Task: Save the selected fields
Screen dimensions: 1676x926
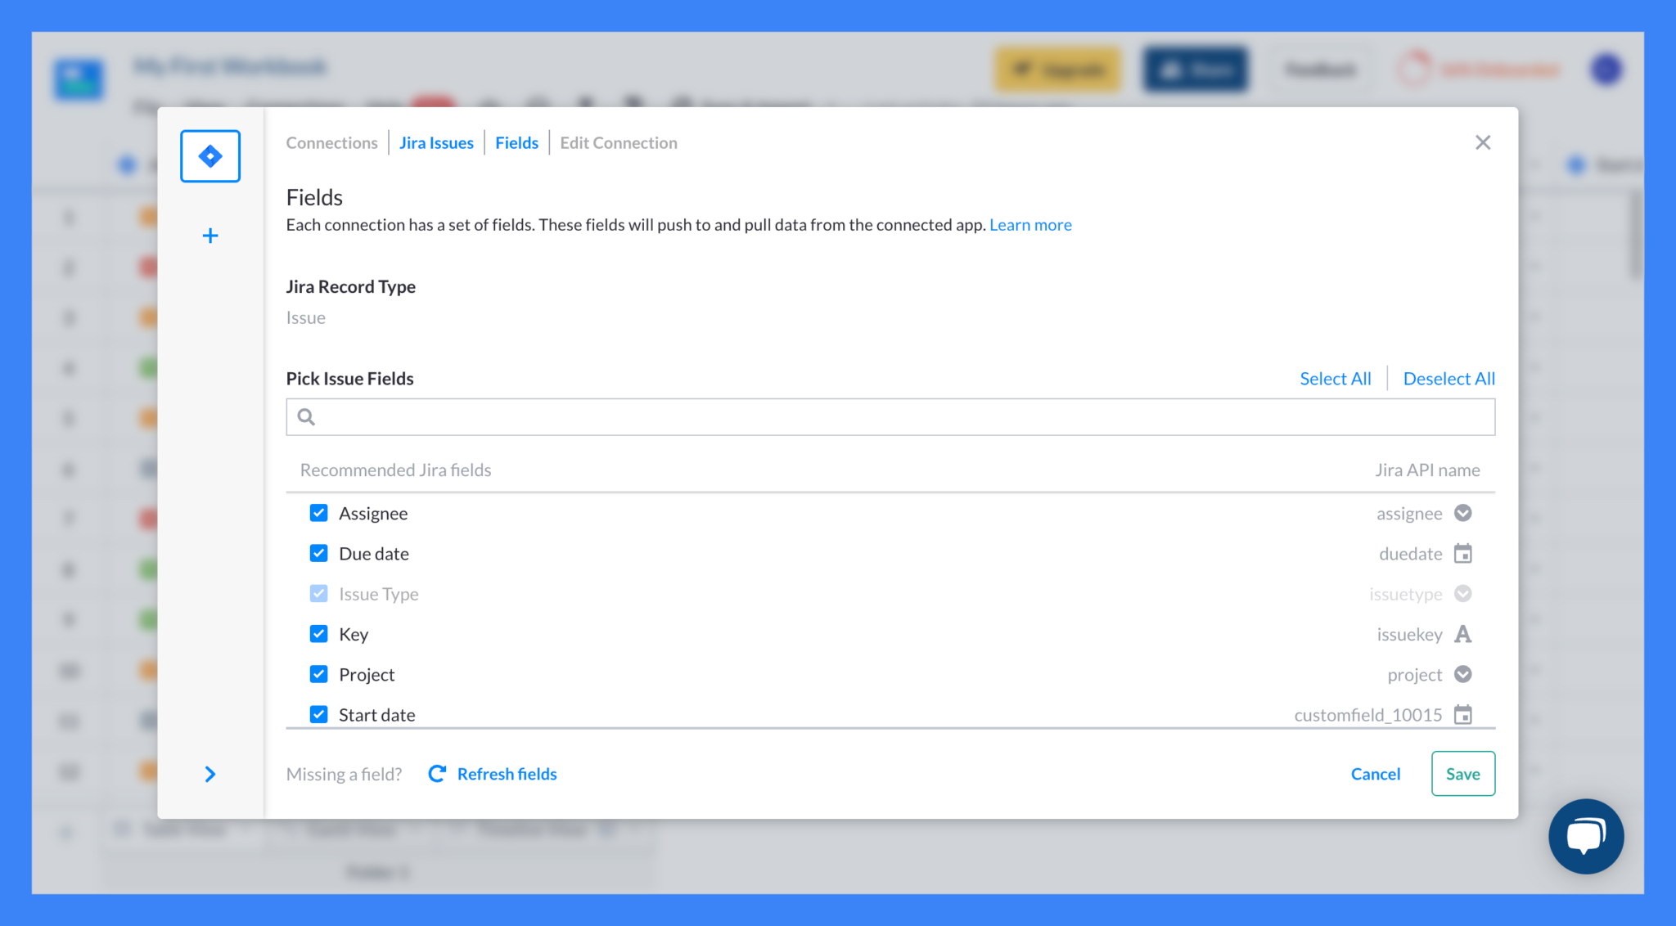Action: [x=1463, y=773]
